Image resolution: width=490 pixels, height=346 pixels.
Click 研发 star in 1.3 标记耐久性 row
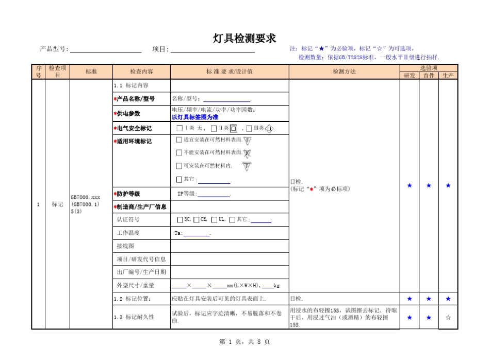[410, 318]
